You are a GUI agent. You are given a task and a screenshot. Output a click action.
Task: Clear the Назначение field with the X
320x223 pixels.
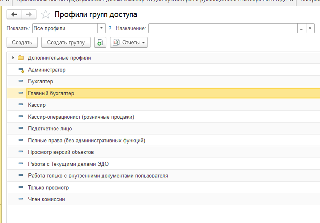[x=310, y=28]
